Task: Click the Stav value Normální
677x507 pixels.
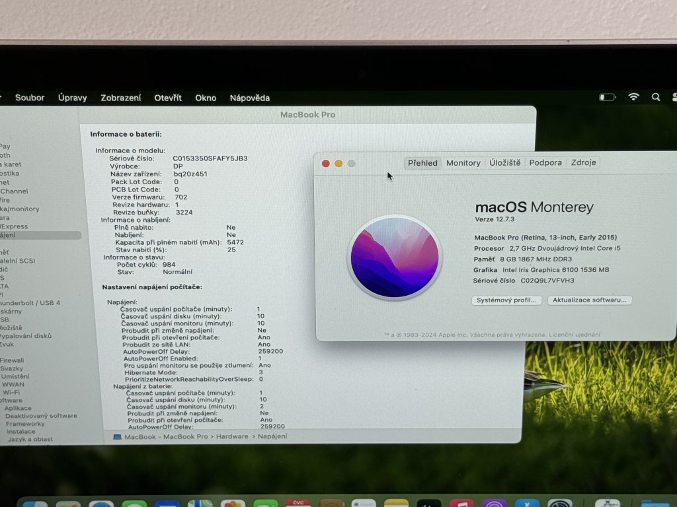Action: click(177, 271)
